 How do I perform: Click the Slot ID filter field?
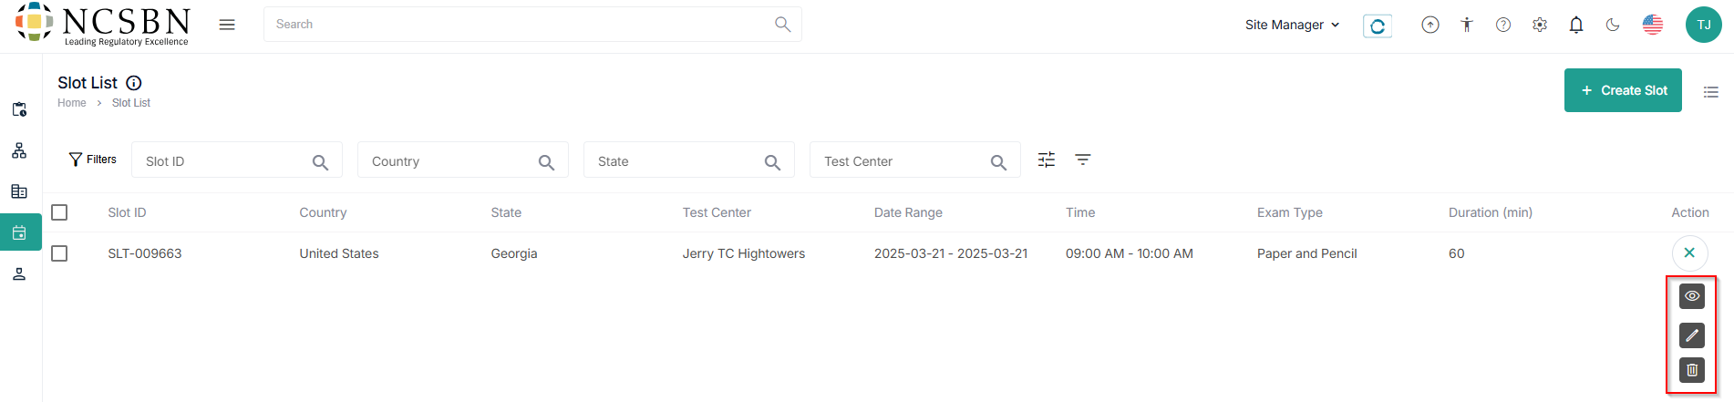click(223, 161)
